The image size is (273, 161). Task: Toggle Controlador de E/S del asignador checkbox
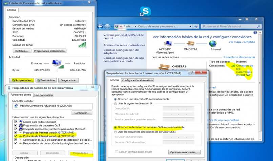tap(16, 140)
